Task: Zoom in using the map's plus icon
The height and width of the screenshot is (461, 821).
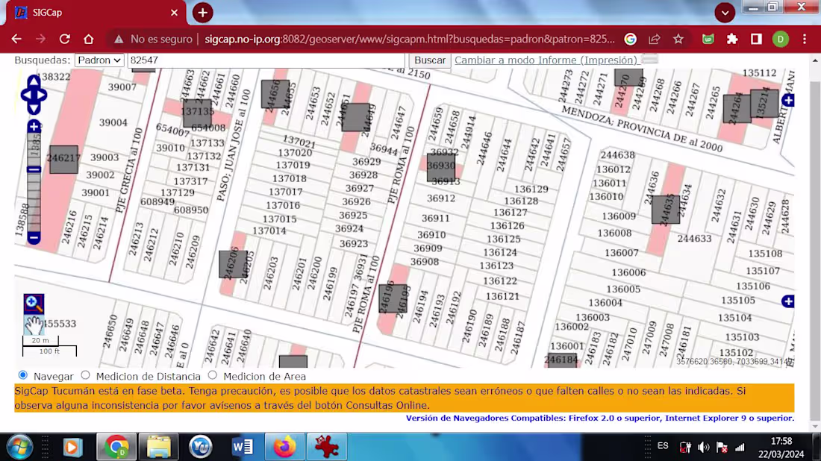Action: [33, 127]
